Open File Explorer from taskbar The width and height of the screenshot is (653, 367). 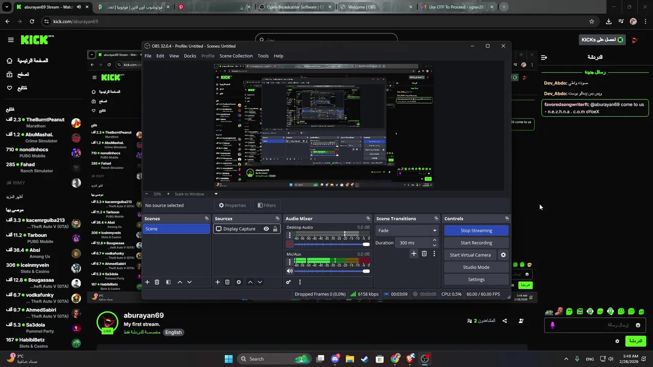[350, 359]
